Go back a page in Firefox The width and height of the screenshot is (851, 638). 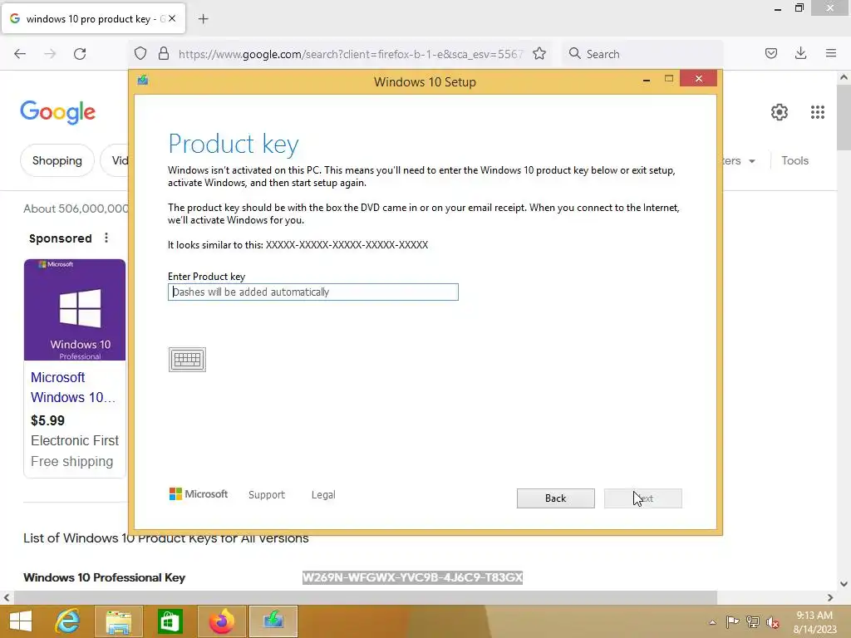pos(20,54)
